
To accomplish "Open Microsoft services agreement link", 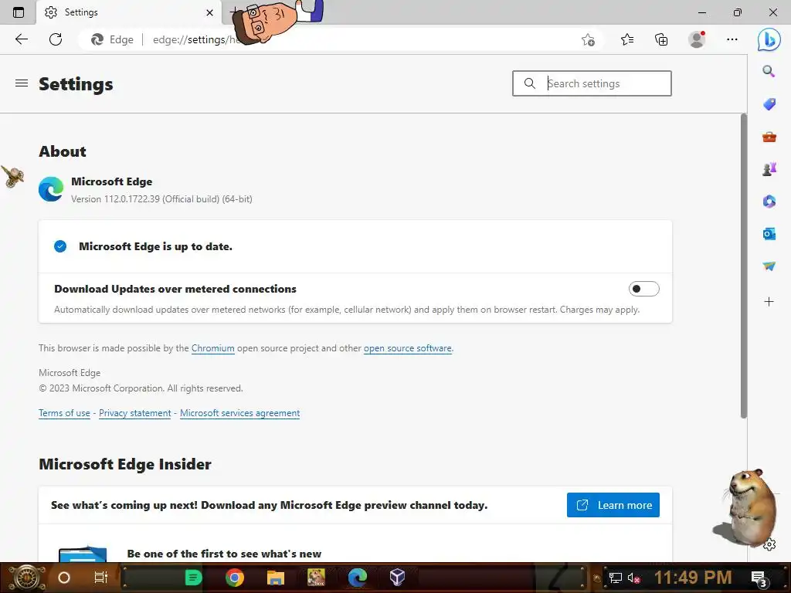I will pyautogui.click(x=239, y=413).
